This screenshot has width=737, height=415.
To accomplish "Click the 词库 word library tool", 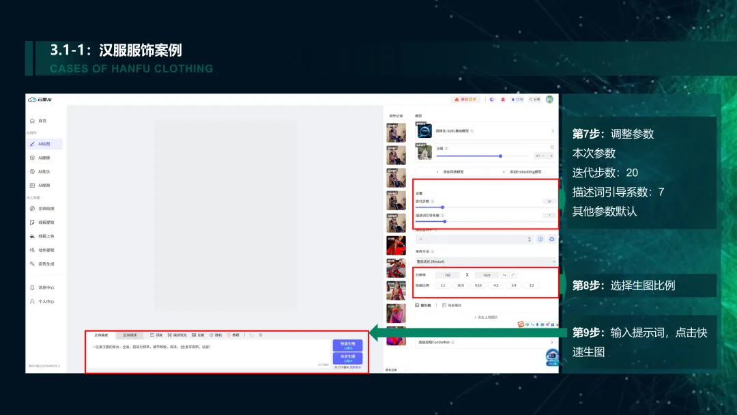I will 156,335.
